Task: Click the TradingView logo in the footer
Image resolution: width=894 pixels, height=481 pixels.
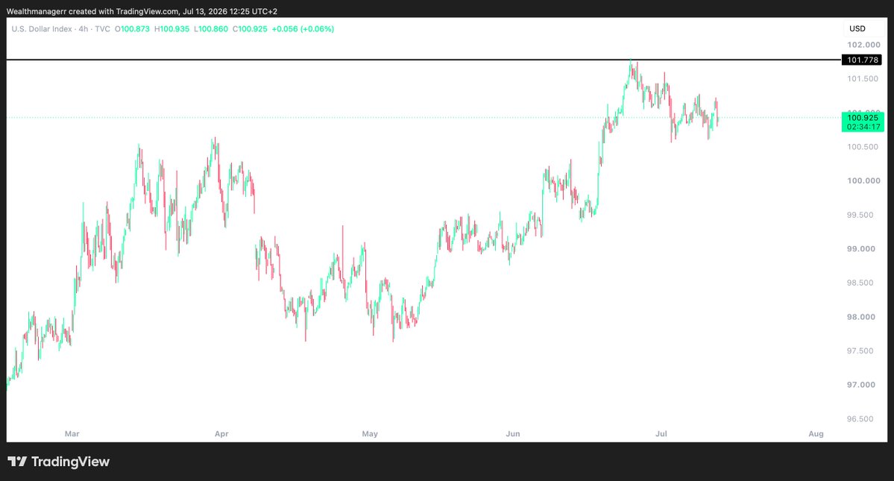Action: [58, 462]
